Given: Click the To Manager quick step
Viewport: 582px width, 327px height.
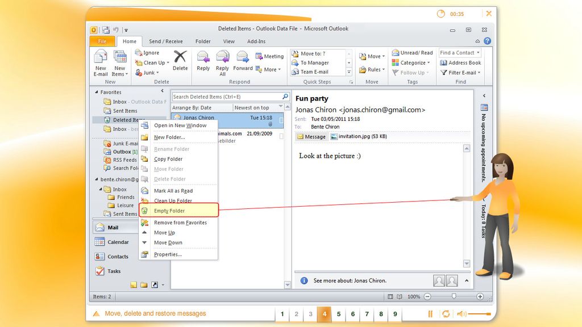Looking at the screenshot, I should click(x=314, y=62).
